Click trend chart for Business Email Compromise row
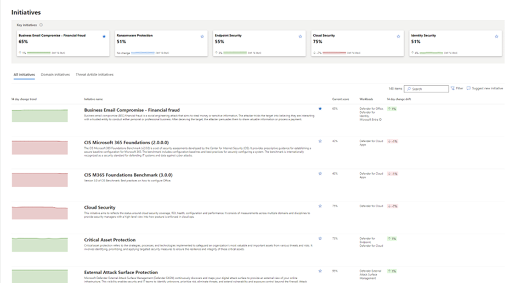The image size is (515, 283). coord(39,116)
